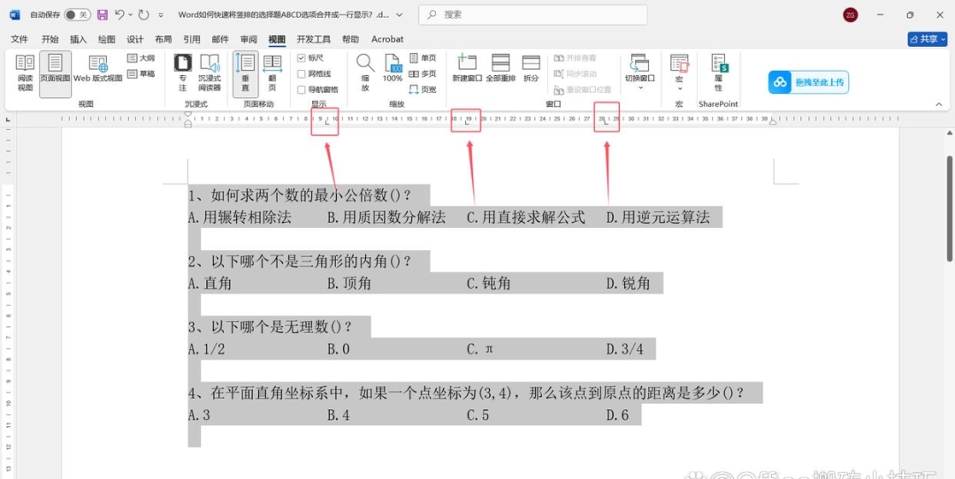
Task: Open the Immersive Reader (沉浸式阅读器)
Action: [210, 72]
